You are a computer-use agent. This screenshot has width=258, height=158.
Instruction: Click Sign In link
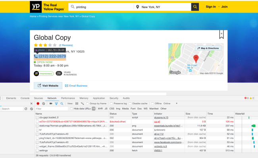(x=211, y=7)
